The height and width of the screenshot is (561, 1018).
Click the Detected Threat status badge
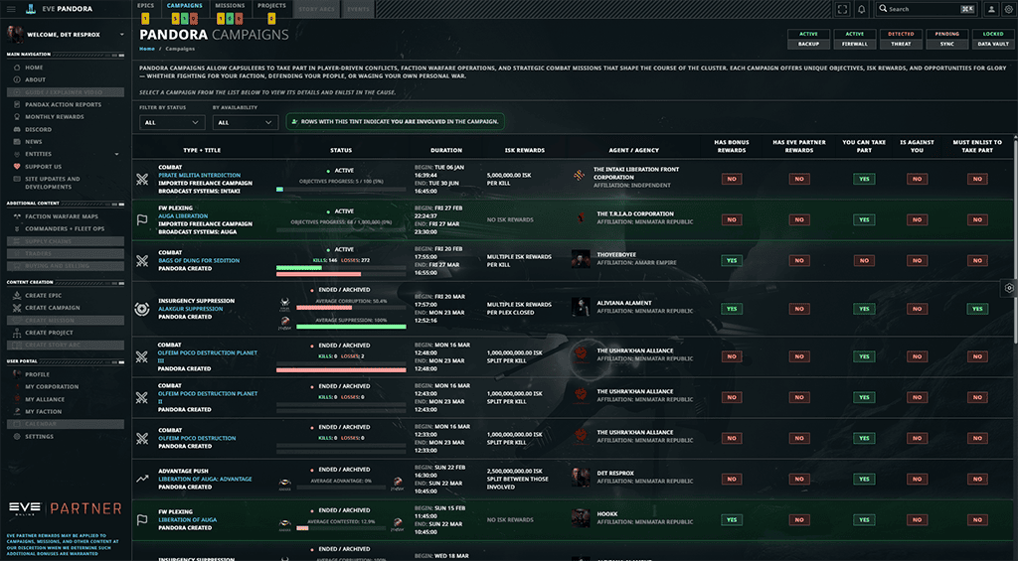901,39
